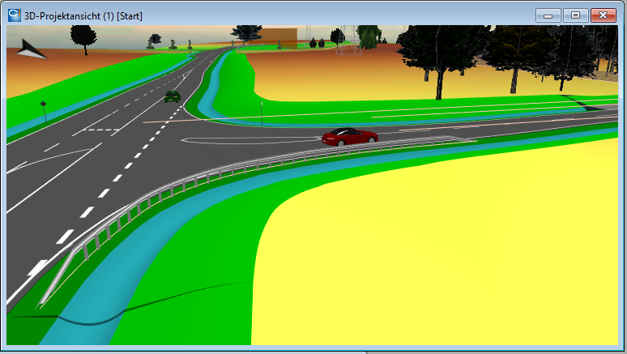The image size is (627, 354).
Task: Minimize the 3D-Projektansicht window
Action: [x=548, y=15]
